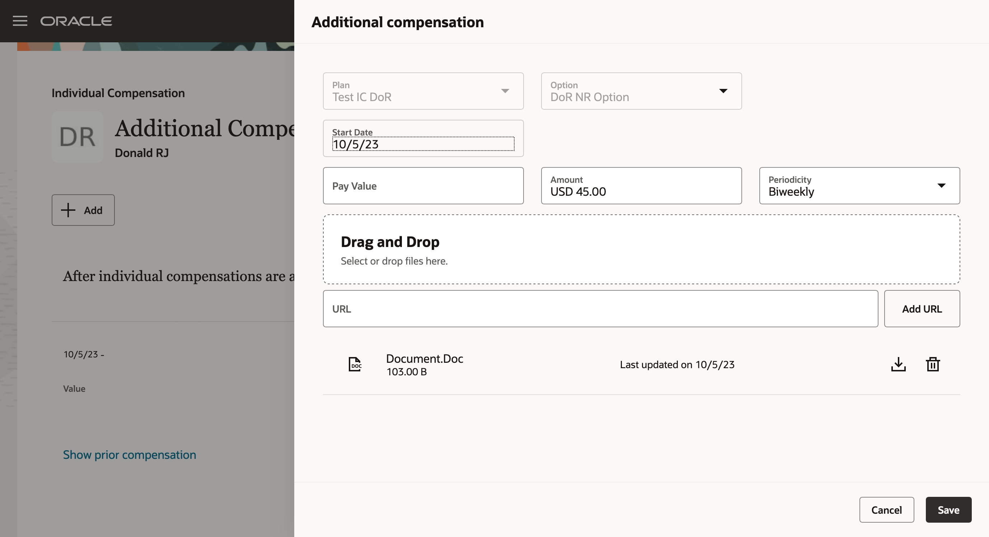Click the Start Date field showing 10/5/23
Viewport: 989px width, 537px height.
click(x=423, y=144)
